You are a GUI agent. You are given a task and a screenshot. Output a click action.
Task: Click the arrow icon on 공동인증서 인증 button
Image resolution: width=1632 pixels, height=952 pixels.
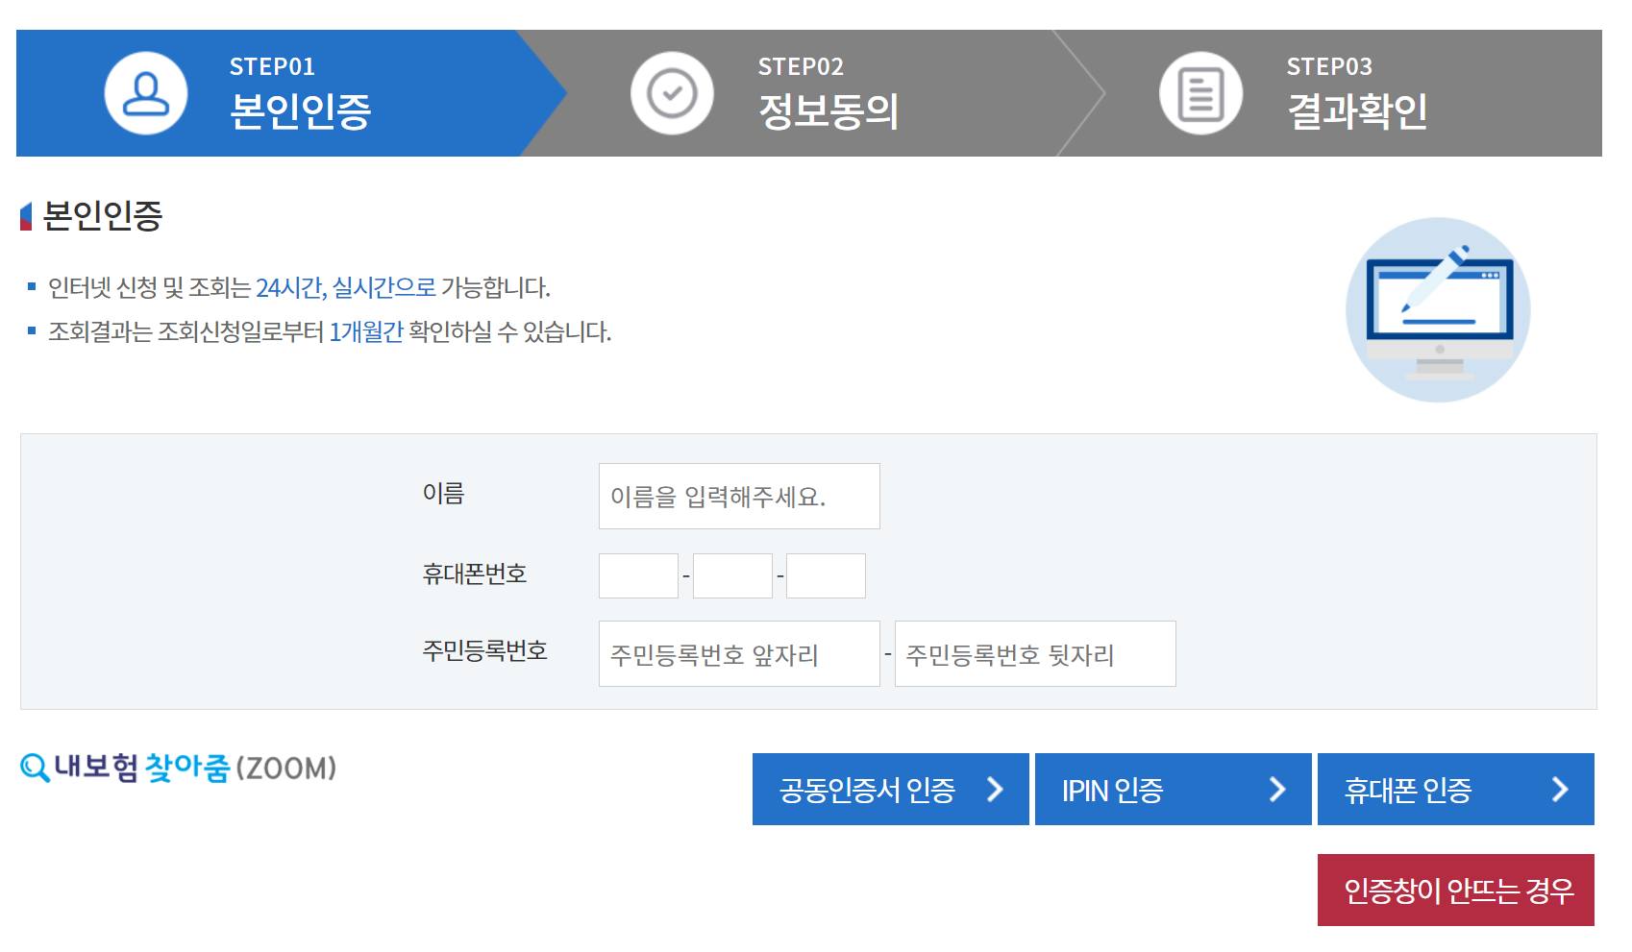coord(998,789)
